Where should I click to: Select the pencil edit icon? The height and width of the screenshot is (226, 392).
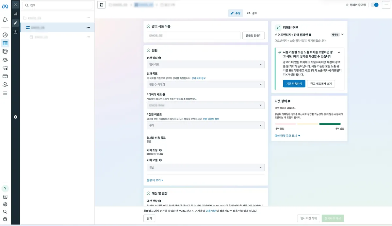15,23
